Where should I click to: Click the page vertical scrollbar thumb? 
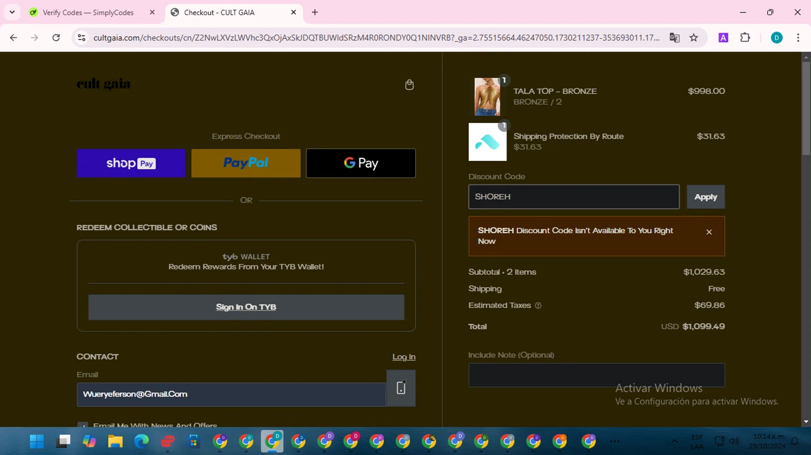coord(806,108)
